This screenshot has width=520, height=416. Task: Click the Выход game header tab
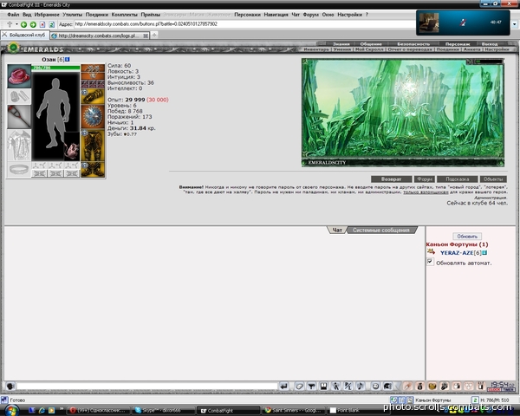pyautogui.click(x=490, y=44)
